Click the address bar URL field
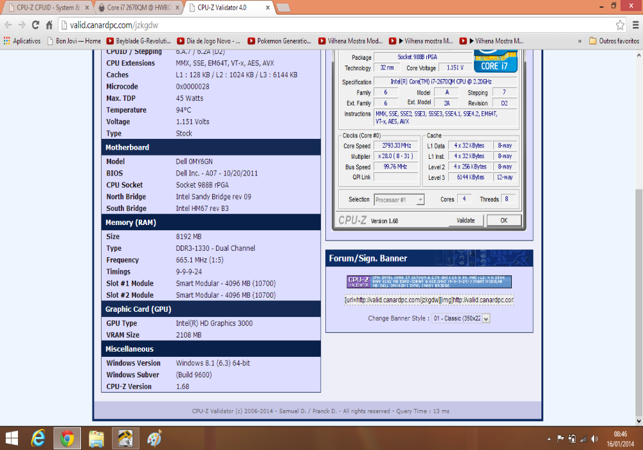643x450 pixels. coord(336,25)
